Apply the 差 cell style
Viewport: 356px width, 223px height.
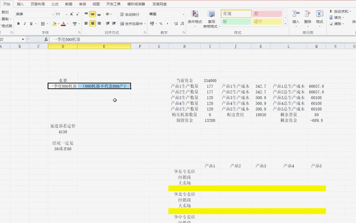click(x=267, y=14)
